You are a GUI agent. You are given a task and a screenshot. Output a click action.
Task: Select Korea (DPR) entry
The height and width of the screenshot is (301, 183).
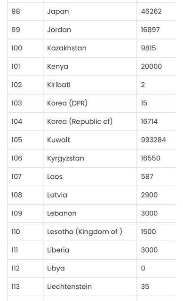click(x=67, y=103)
